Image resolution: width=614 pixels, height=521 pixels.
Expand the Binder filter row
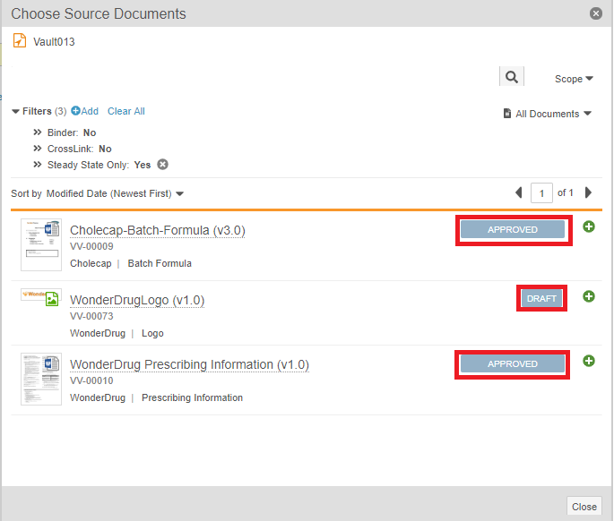38,132
